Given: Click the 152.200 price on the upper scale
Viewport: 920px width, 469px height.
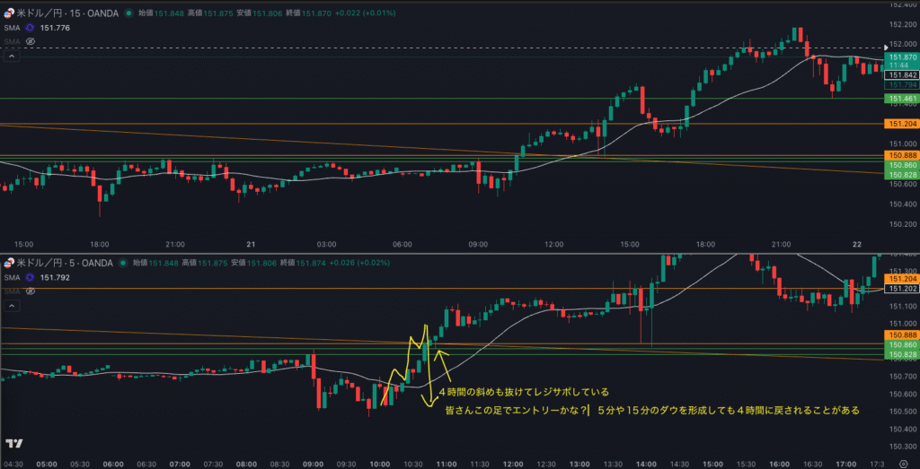Looking at the screenshot, I should (x=904, y=24).
